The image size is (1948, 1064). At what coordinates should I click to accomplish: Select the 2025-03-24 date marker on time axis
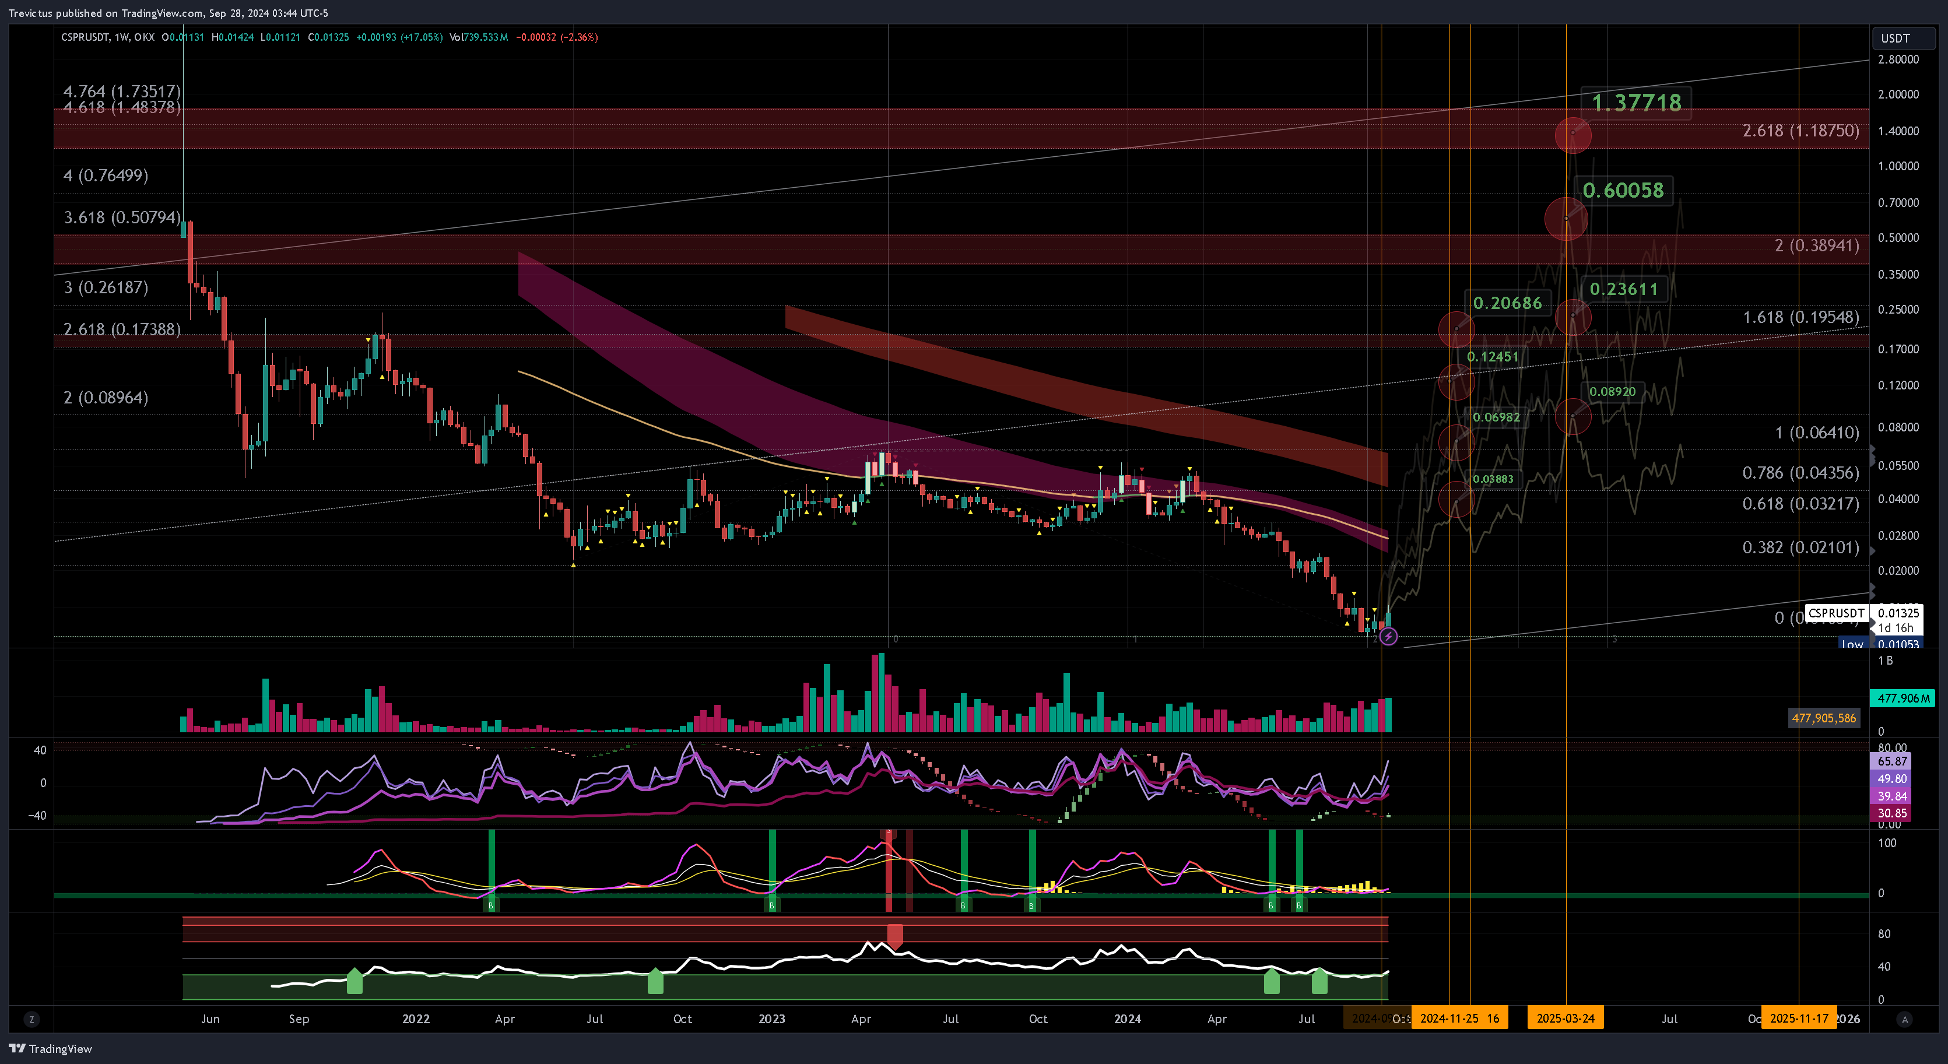[1566, 1018]
